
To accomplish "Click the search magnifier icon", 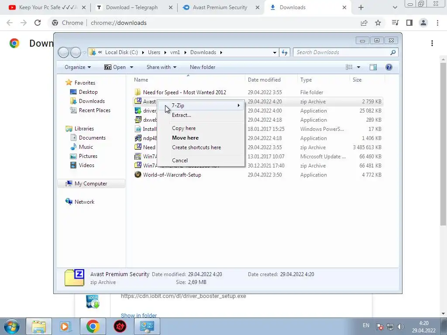I will pyautogui.click(x=393, y=52).
